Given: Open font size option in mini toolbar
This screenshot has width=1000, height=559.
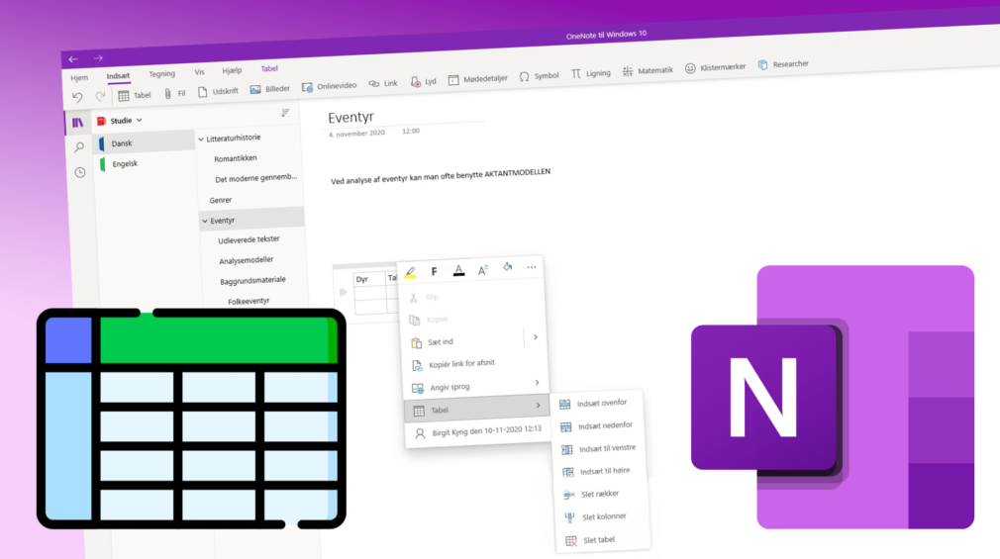Looking at the screenshot, I should (x=483, y=270).
